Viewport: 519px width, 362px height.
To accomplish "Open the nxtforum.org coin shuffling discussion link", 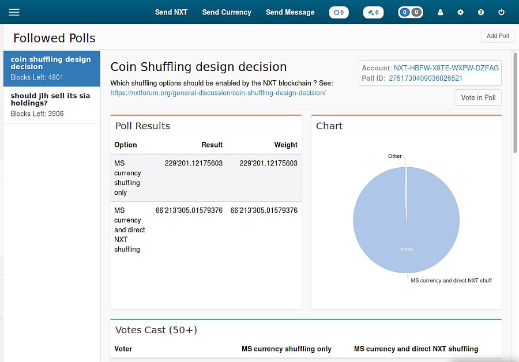I will (218, 93).
